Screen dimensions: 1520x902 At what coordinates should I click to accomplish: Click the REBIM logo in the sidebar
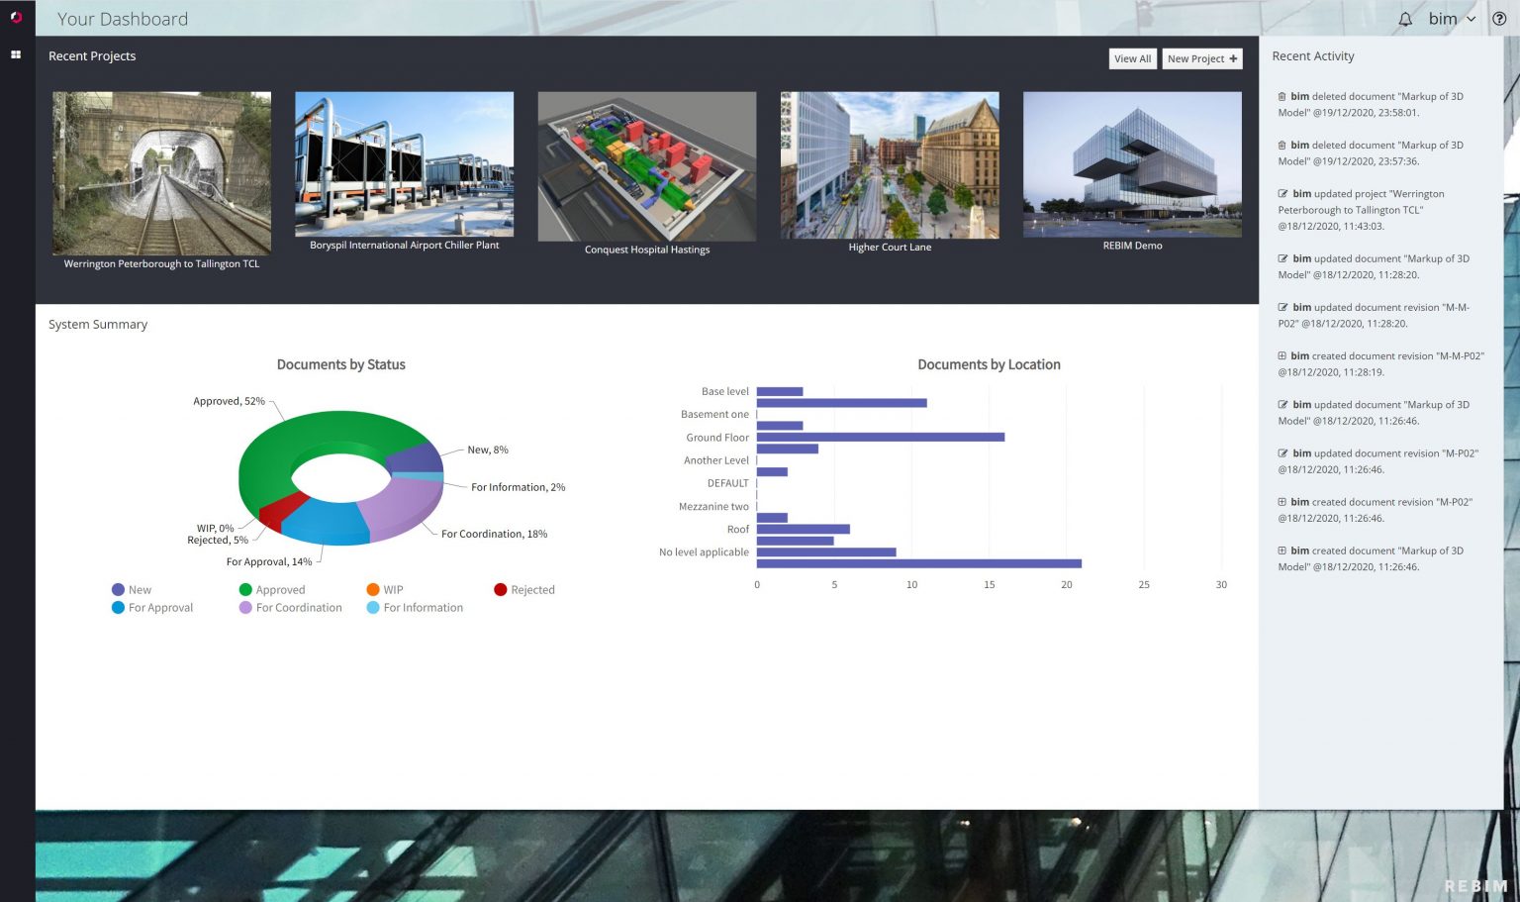[x=15, y=15]
